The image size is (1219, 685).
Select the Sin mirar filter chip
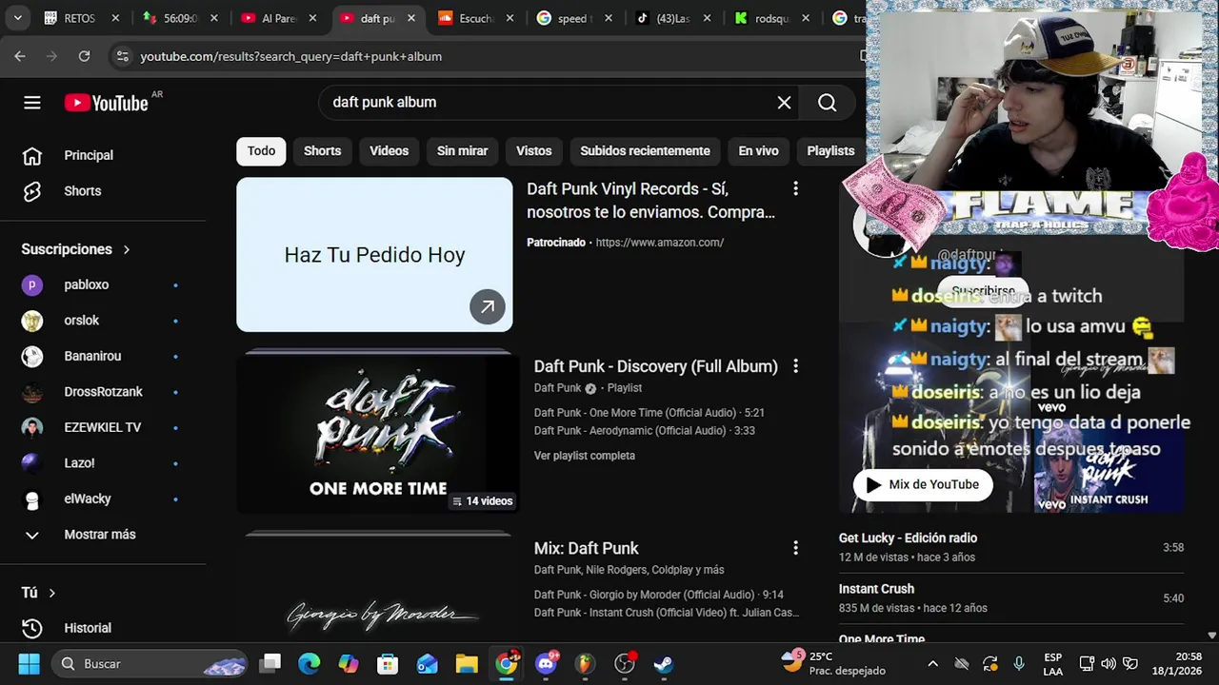[x=462, y=151]
